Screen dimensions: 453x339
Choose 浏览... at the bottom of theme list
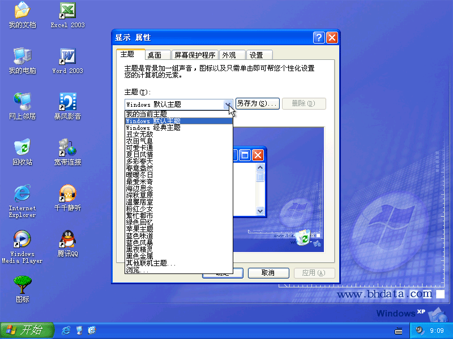179,270
